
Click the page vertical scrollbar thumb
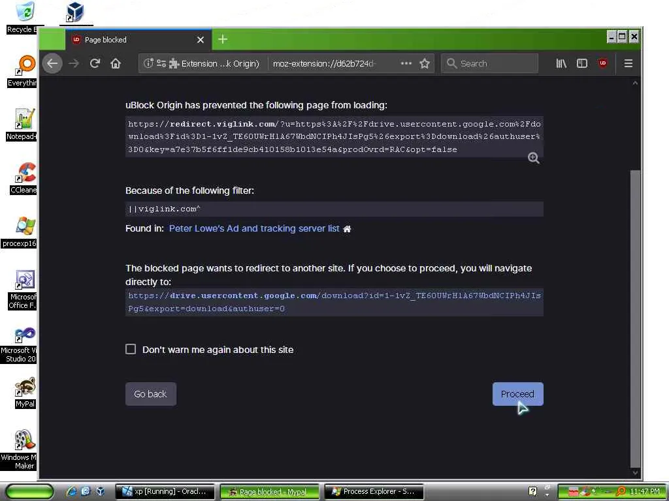click(635, 318)
